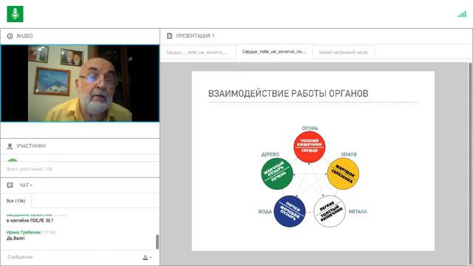Click the Участники panel person icon

pyautogui.click(x=10, y=146)
